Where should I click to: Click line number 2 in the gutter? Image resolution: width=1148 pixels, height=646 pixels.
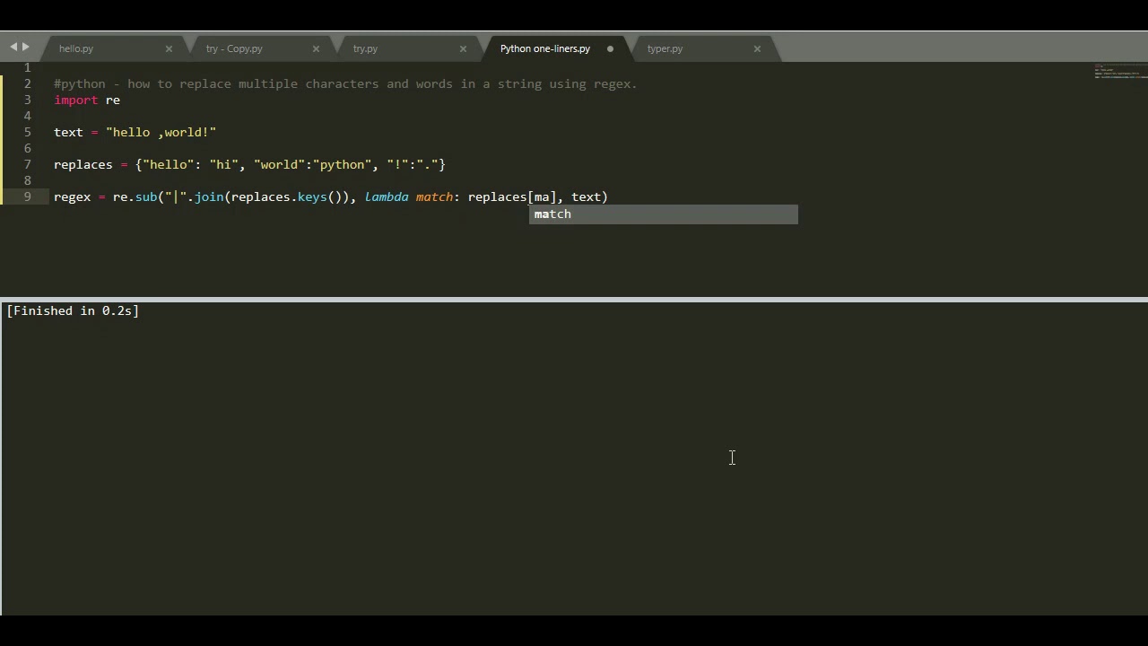(28, 83)
